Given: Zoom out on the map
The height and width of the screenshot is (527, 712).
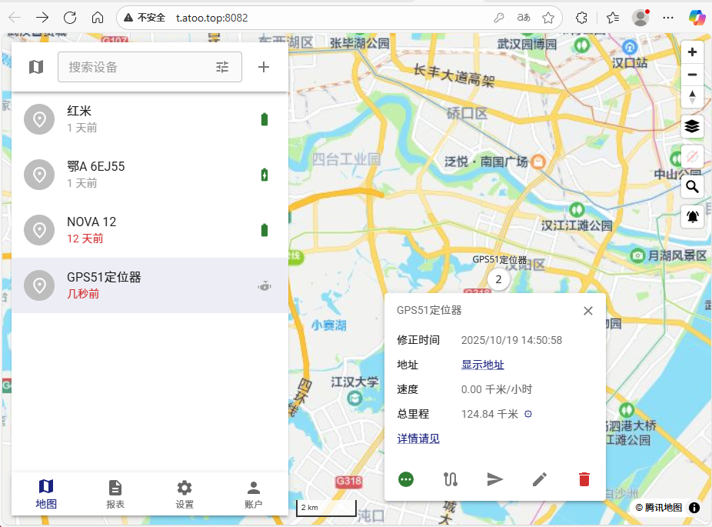Looking at the screenshot, I should [x=692, y=75].
